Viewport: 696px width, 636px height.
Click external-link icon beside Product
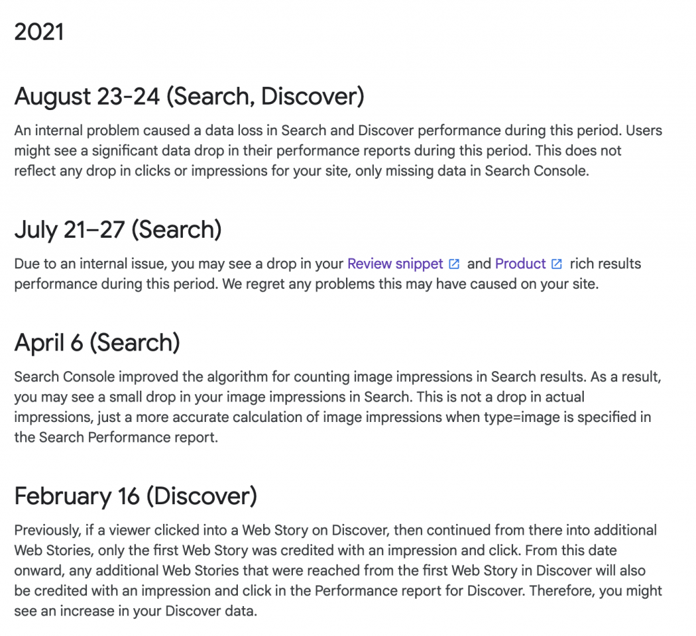(557, 264)
